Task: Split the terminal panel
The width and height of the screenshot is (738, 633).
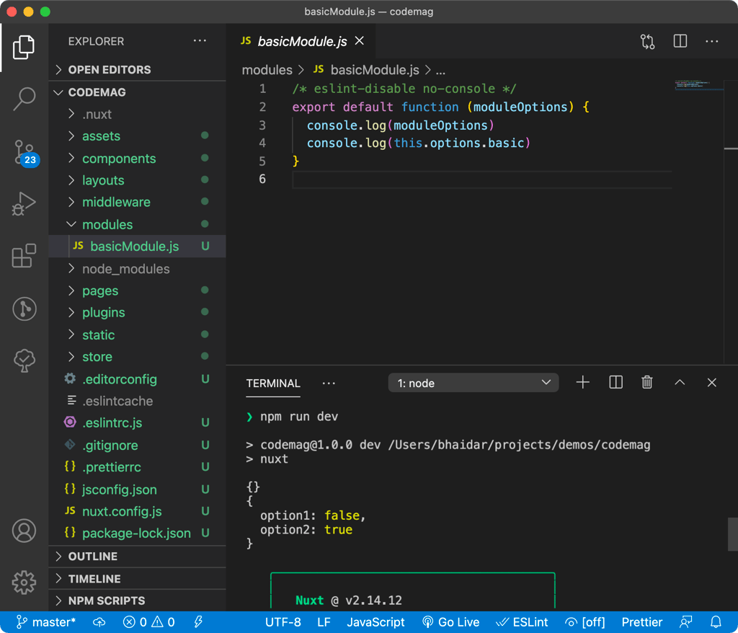Action: click(x=615, y=382)
